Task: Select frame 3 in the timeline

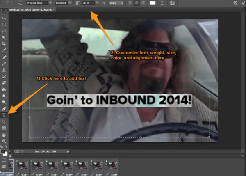Action: [37, 166]
